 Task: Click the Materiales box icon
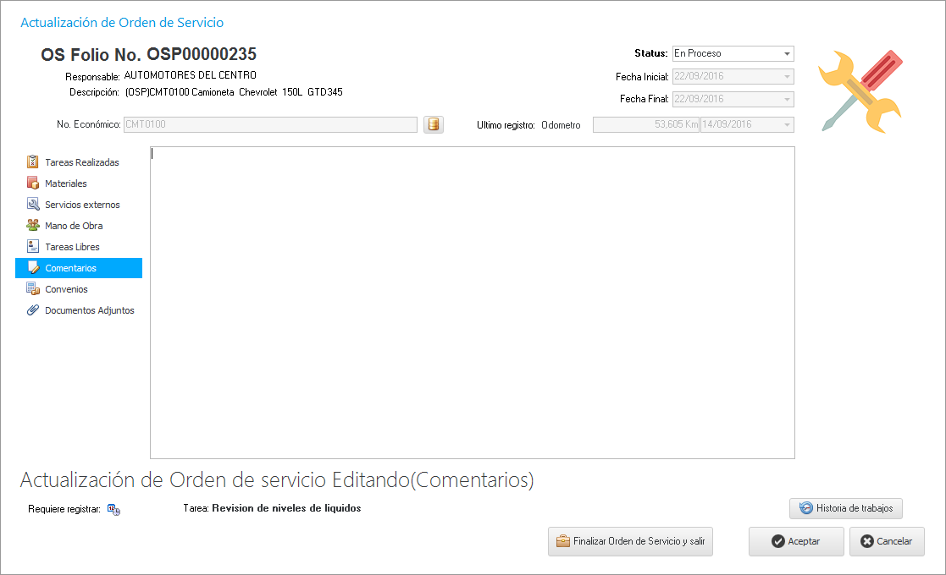(33, 183)
